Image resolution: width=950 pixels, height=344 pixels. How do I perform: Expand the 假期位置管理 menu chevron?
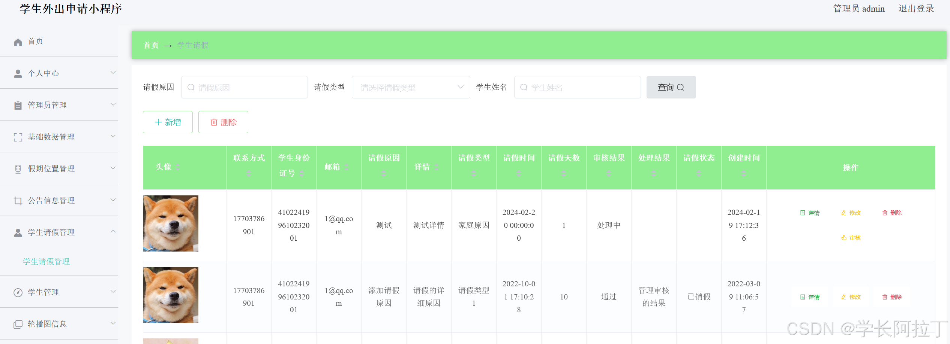[x=113, y=168]
